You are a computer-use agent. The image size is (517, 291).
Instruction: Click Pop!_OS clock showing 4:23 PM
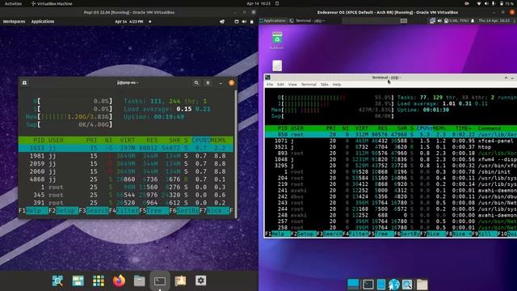[x=129, y=22]
